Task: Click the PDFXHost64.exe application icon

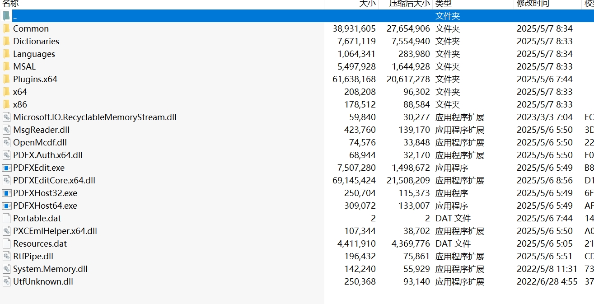Action: [x=6, y=206]
